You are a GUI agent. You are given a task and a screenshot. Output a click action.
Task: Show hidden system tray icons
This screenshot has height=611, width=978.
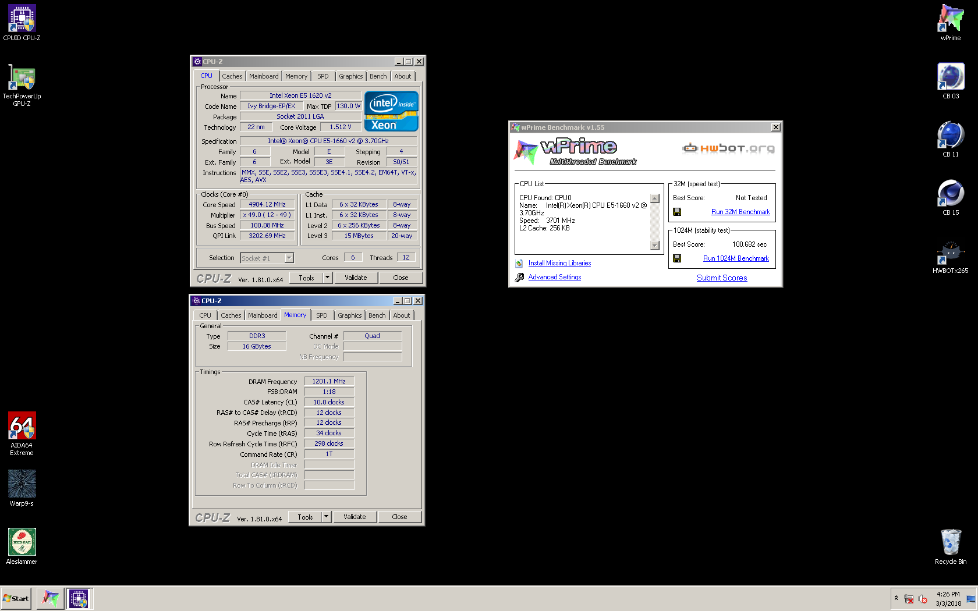pos(896,598)
